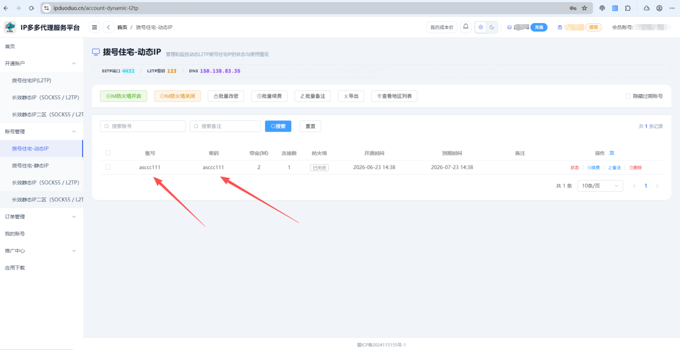Enable 隐藏过期账号 checkbox

[627, 96]
